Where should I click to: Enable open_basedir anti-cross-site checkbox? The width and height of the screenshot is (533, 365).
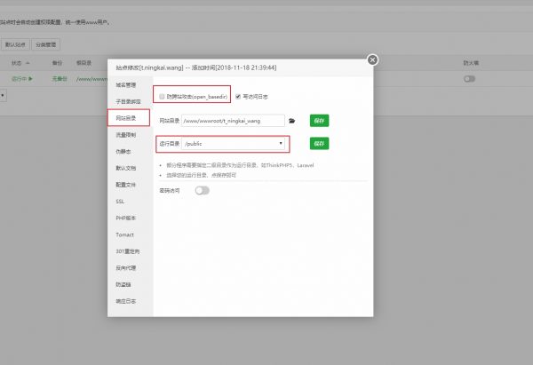(162, 97)
